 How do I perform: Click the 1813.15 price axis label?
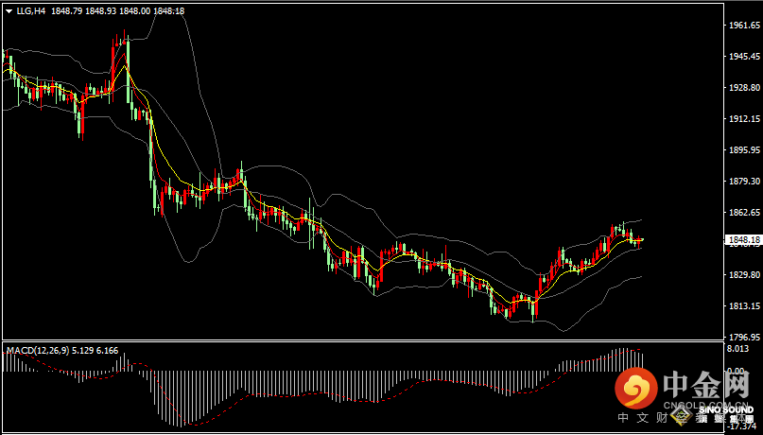pos(743,306)
